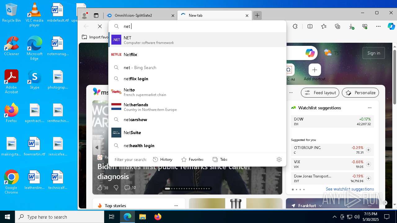Open address bar search settings gear

coord(279,160)
